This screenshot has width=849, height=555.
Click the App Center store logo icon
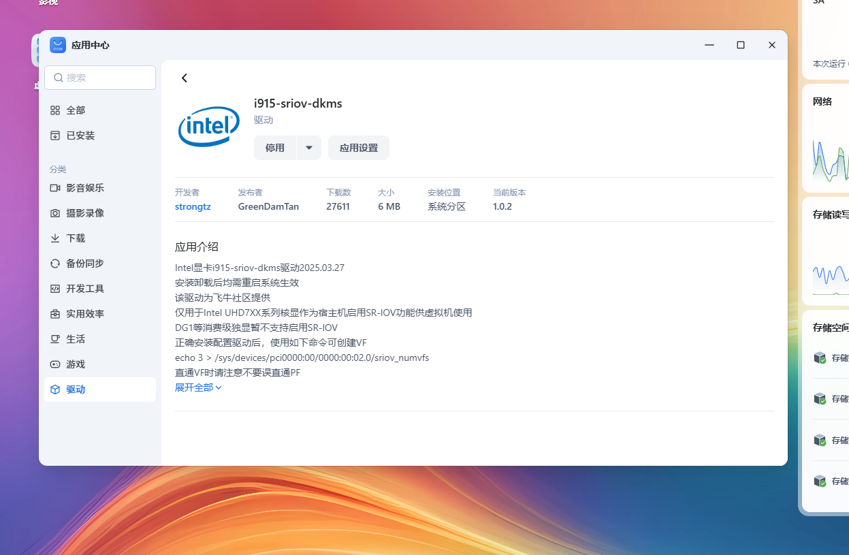pos(58,45)
